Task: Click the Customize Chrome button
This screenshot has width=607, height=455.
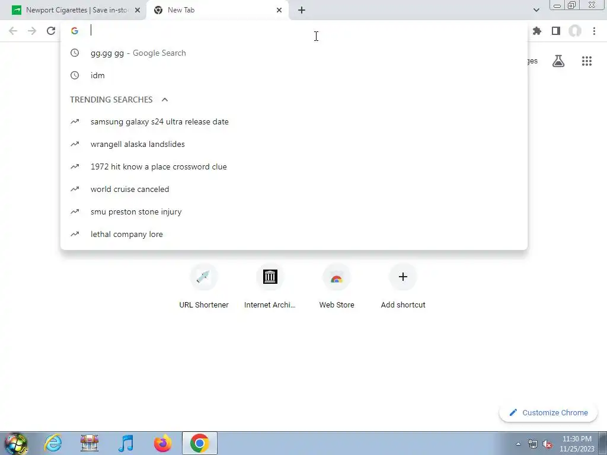Action: (548, 412)
